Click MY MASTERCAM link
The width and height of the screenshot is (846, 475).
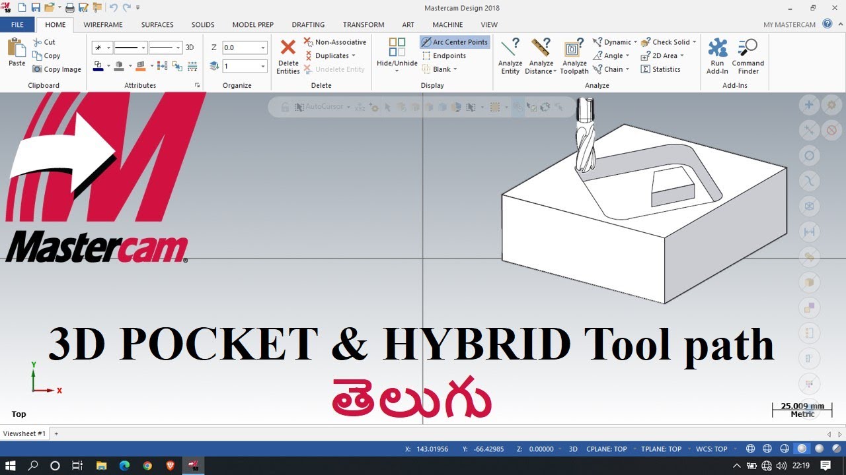pos(789,25)
